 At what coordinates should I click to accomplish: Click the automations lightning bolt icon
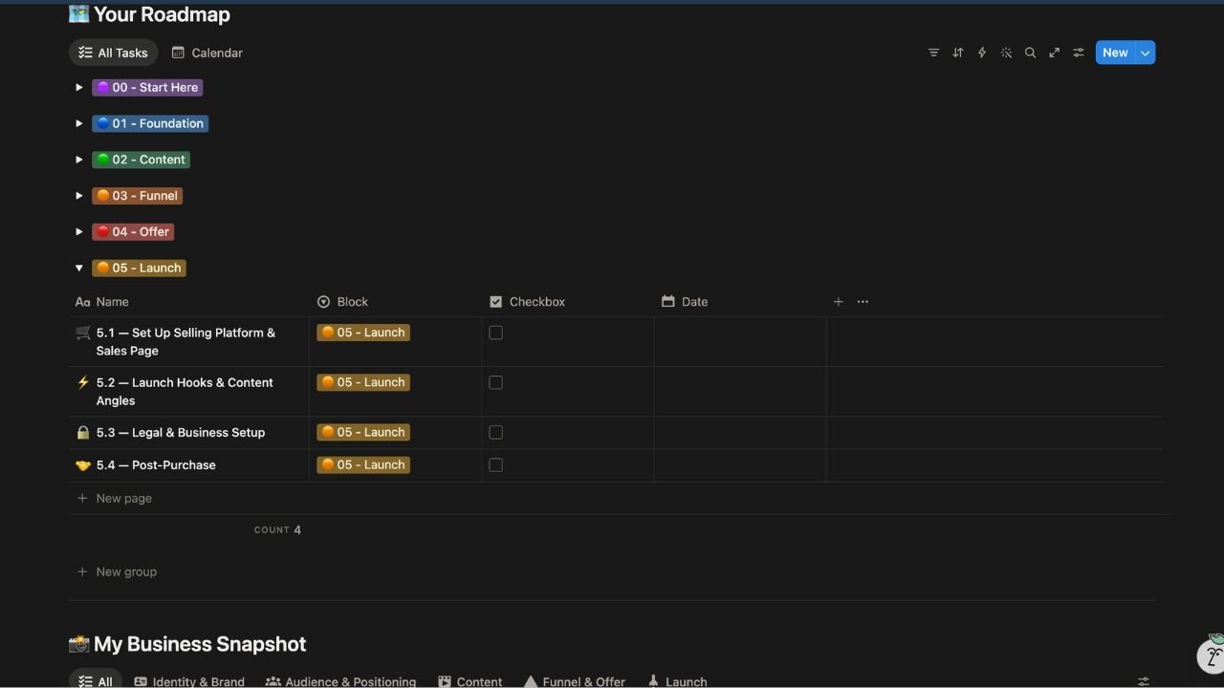tap(981, 53)
